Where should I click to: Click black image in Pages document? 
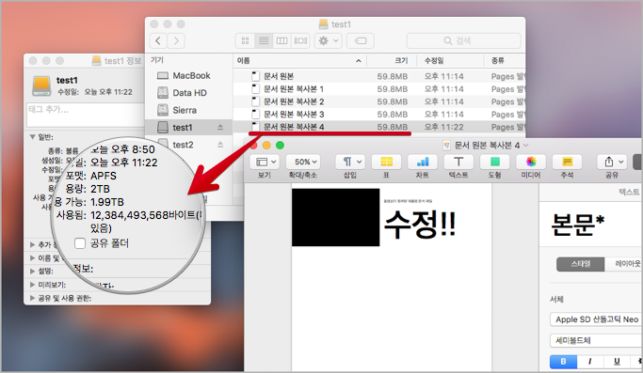(x=336, y=217)
